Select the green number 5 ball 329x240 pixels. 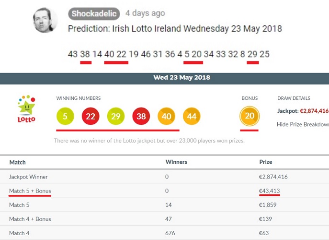click(65, 116)
